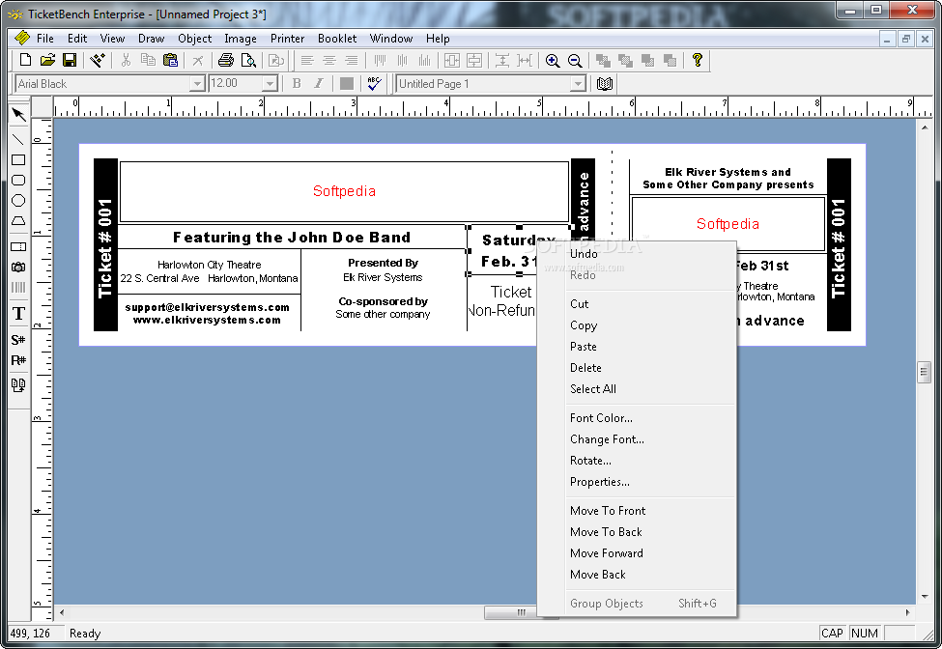Toggle Italic formatting button
This screenshot has height=649, width=942.
pyautogui.click(x=319, y=83)
